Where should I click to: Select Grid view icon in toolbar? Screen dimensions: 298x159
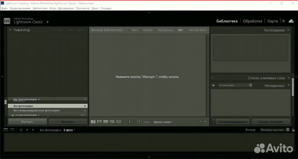click(93, 122)
